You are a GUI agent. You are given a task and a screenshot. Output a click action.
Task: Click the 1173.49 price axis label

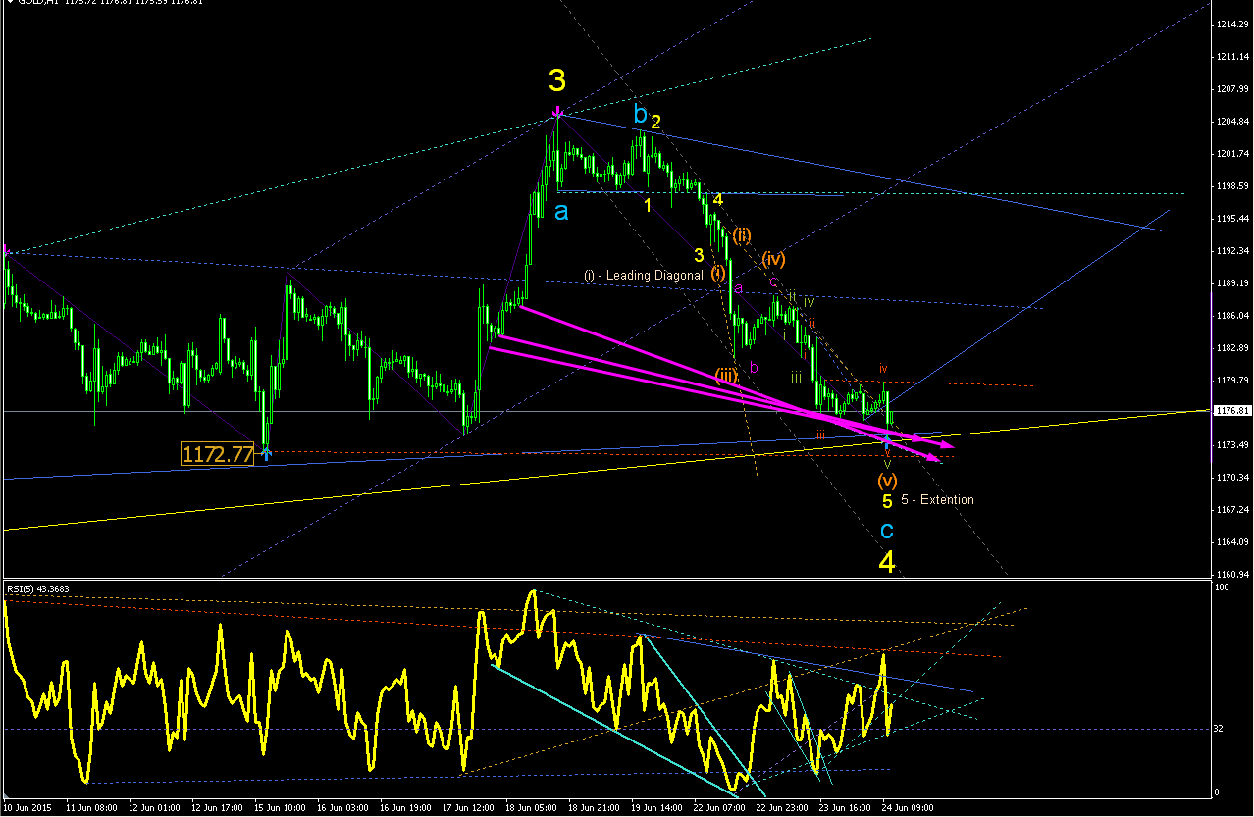pos(1233,445)
